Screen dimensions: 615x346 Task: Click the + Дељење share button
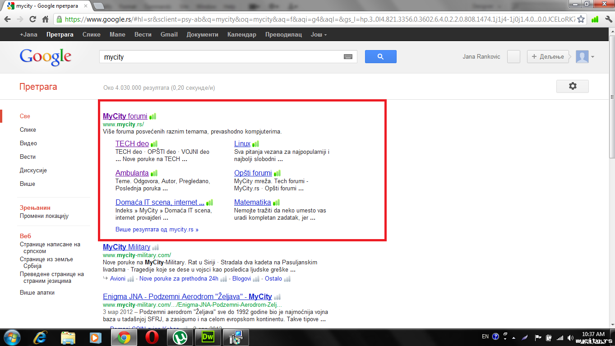[548, 56]
